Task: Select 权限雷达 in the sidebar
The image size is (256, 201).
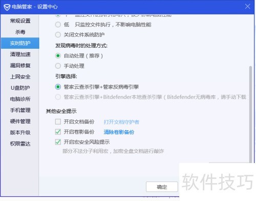Action: 20,144
